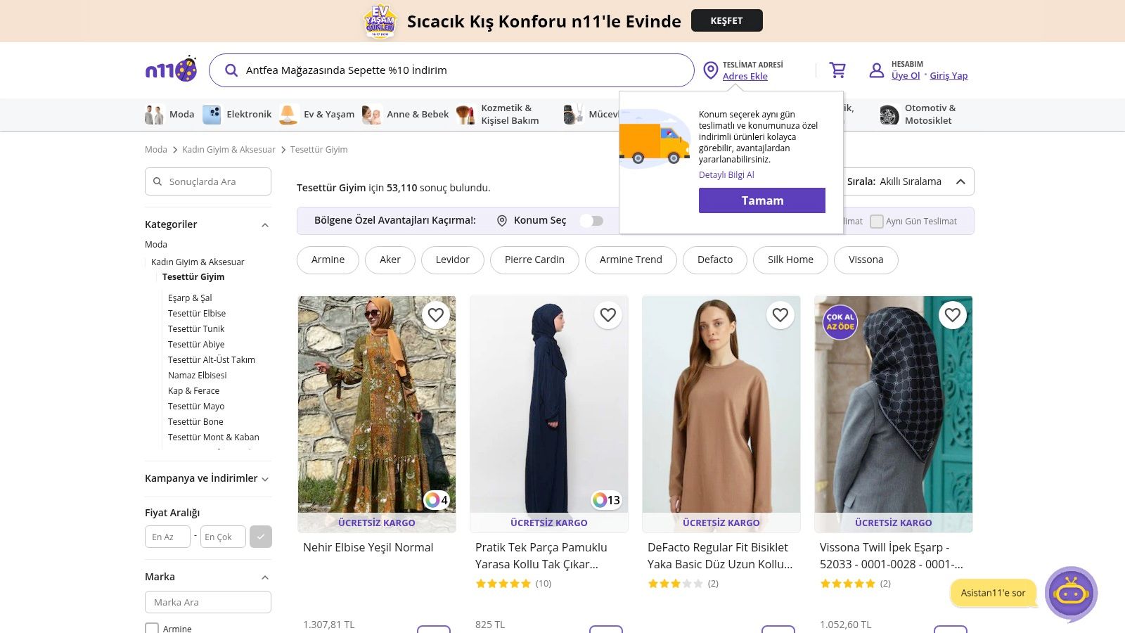The height and width of the screenshot is (633, 1125).
Task: Select the Tesettür Elbise category
Action: pos(197,314)
